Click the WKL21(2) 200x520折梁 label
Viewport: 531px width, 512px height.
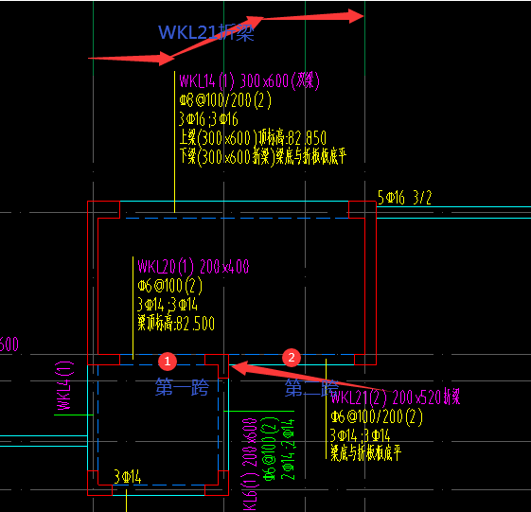(x=396, y=397)
